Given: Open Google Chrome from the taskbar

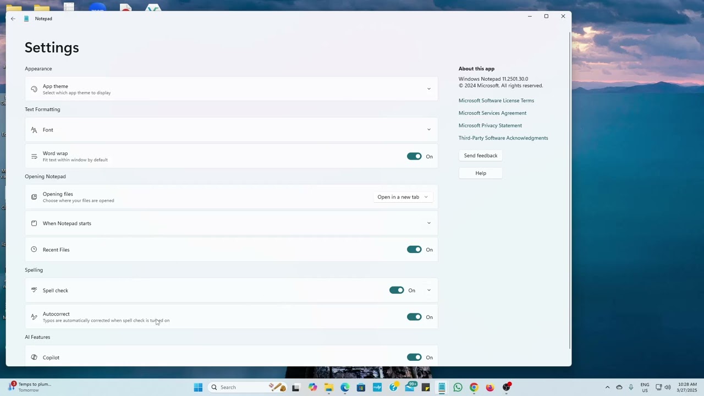Looking at the screenshot, I should click(474, 387).
